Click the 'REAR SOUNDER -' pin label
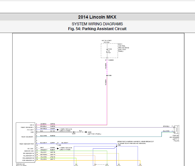This screenshot has width=195, height=166. 27,137
